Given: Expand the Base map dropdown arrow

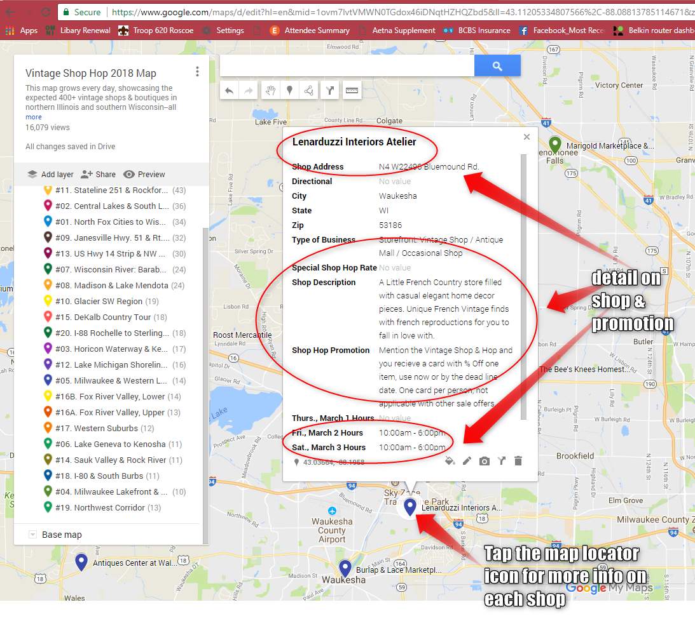Looking at the screenshot, I should point(32,535).
